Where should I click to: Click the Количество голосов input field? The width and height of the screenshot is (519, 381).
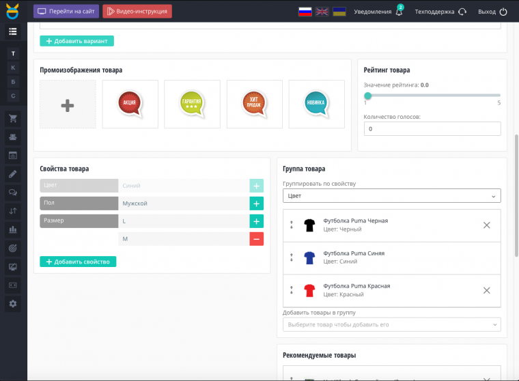click(x=432, y=128)
